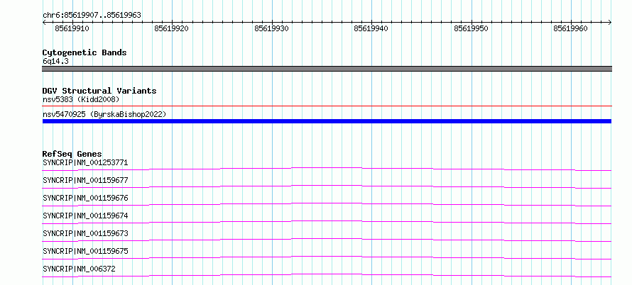Click the gray 6q14.3 cytogenetic band bar
Image resolution: width=632 pixels, height=285 pixels.
pyautogui.click(x=327, y=69)
